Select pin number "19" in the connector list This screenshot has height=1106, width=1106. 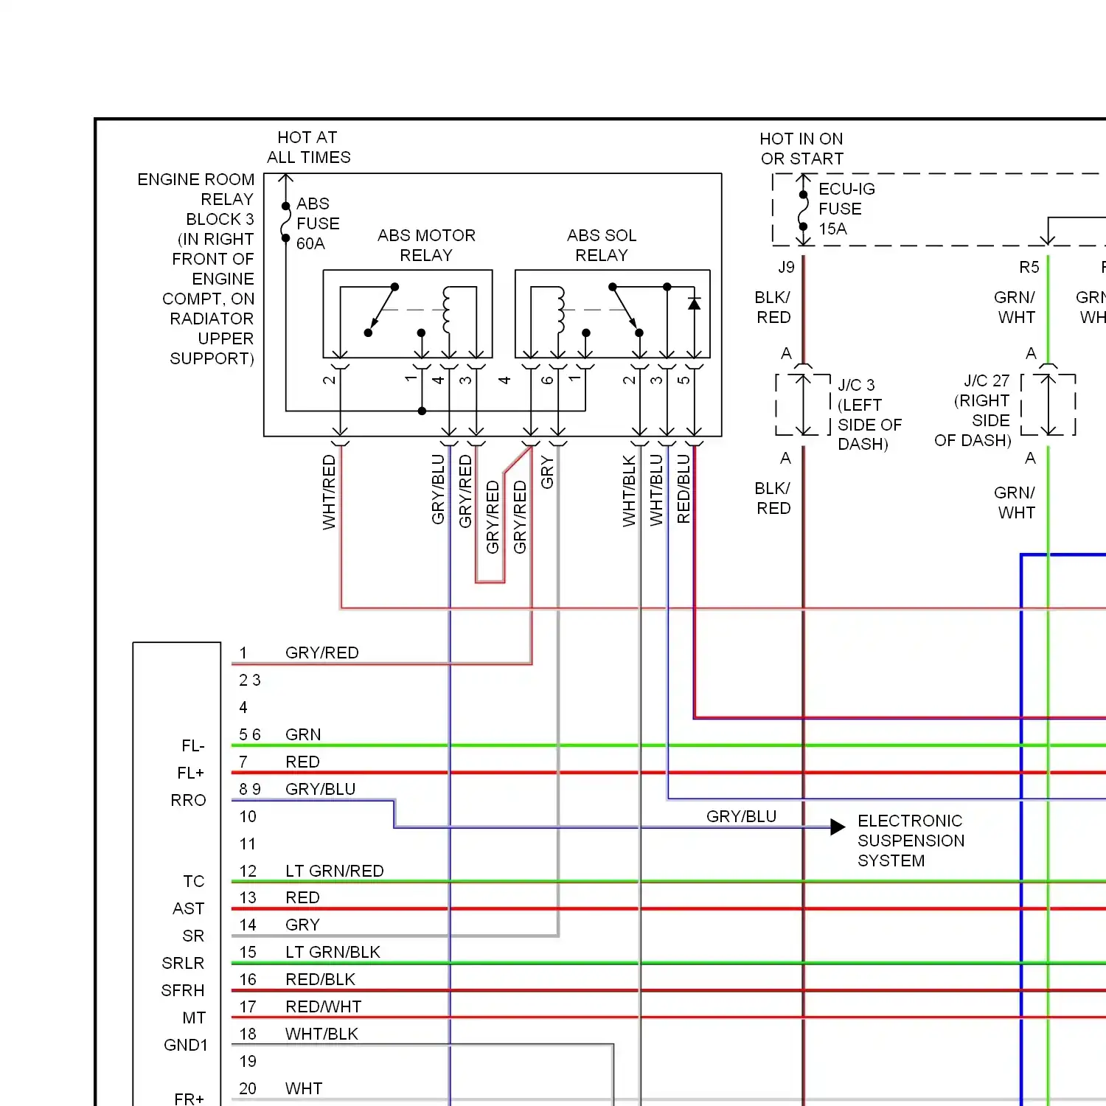[248, 1061]
